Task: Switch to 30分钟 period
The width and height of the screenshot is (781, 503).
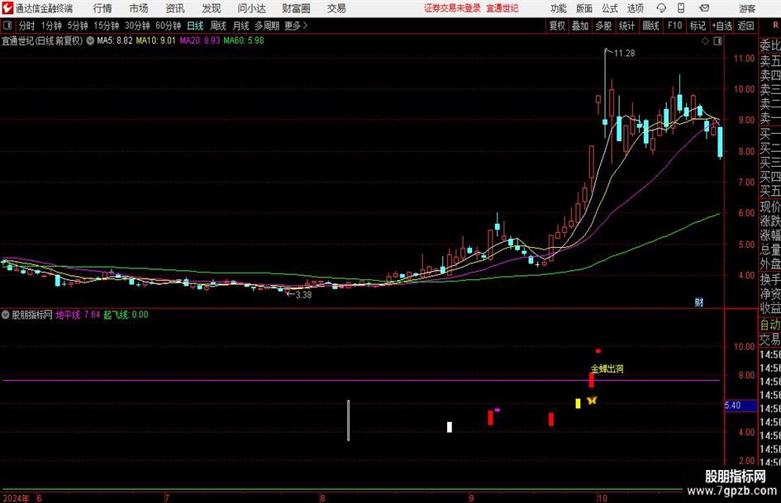Action: tap(137, 26)
